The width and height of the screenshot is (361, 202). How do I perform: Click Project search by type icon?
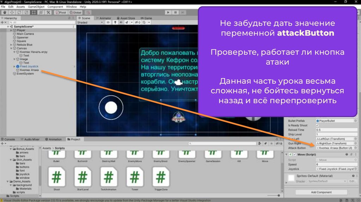pyautogui.click(x=260, y=143)
